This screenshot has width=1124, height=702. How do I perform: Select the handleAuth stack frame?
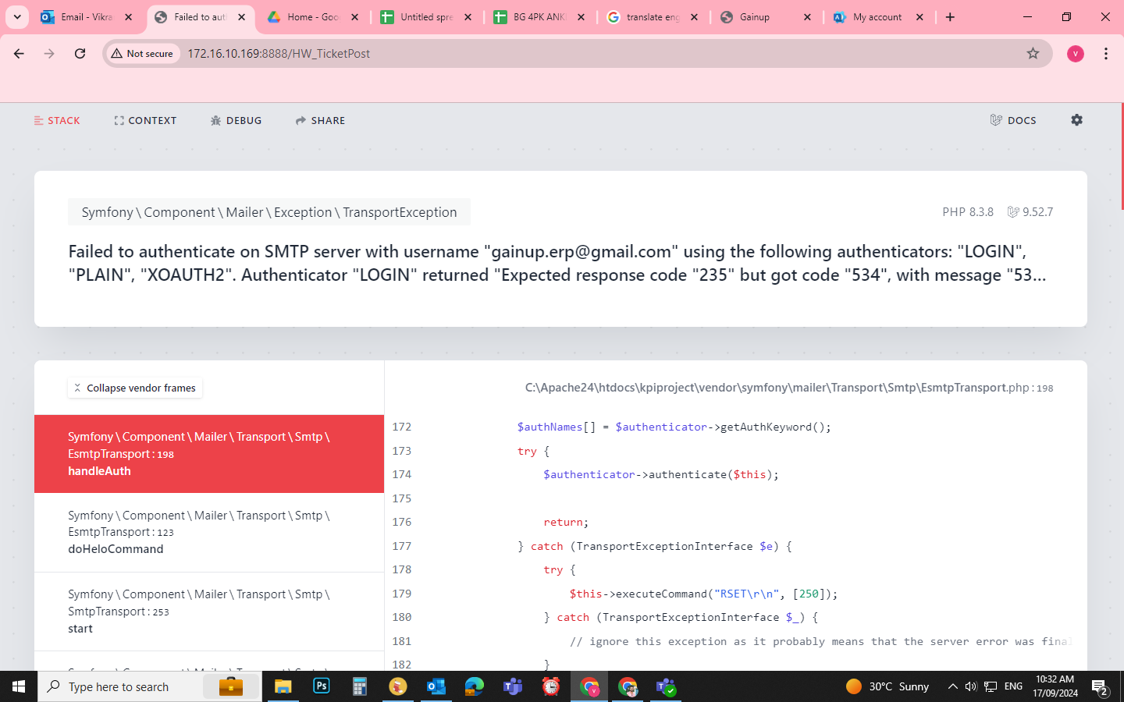point(209,454)
